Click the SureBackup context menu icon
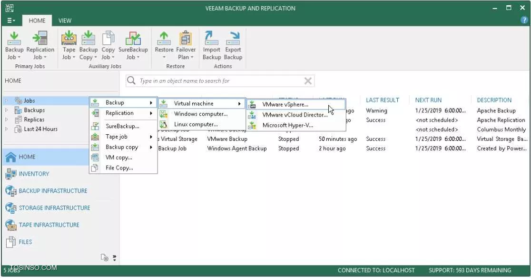Viewport: 531px width, 278px height. [95, 126]
